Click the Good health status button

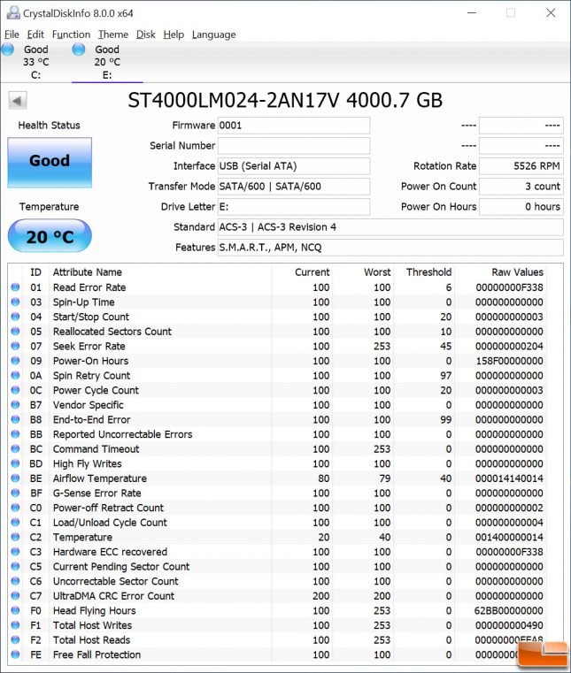pos(50,163)
